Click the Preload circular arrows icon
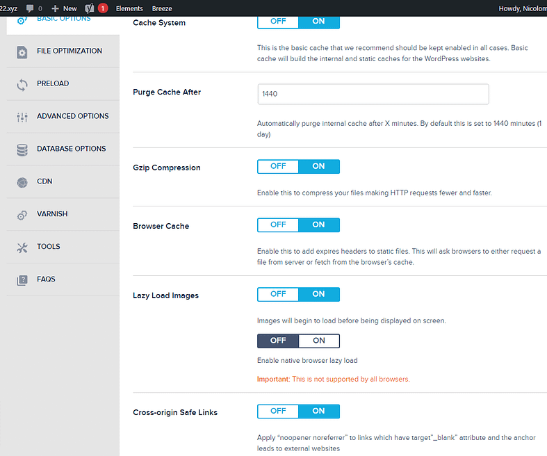The width and height of the screenshot is (547, 456). [x=22, y=85]
